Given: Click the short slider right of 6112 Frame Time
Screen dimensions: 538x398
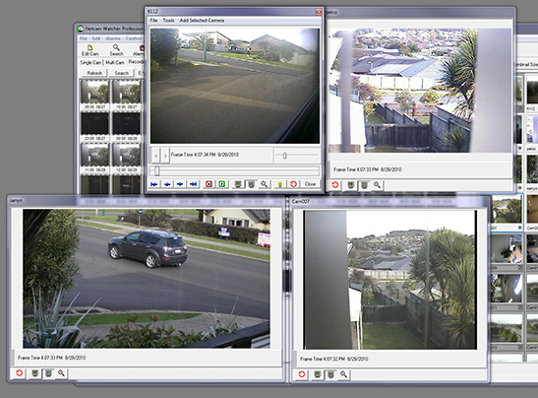Looking at the screenshot, I should coord(296,156).
